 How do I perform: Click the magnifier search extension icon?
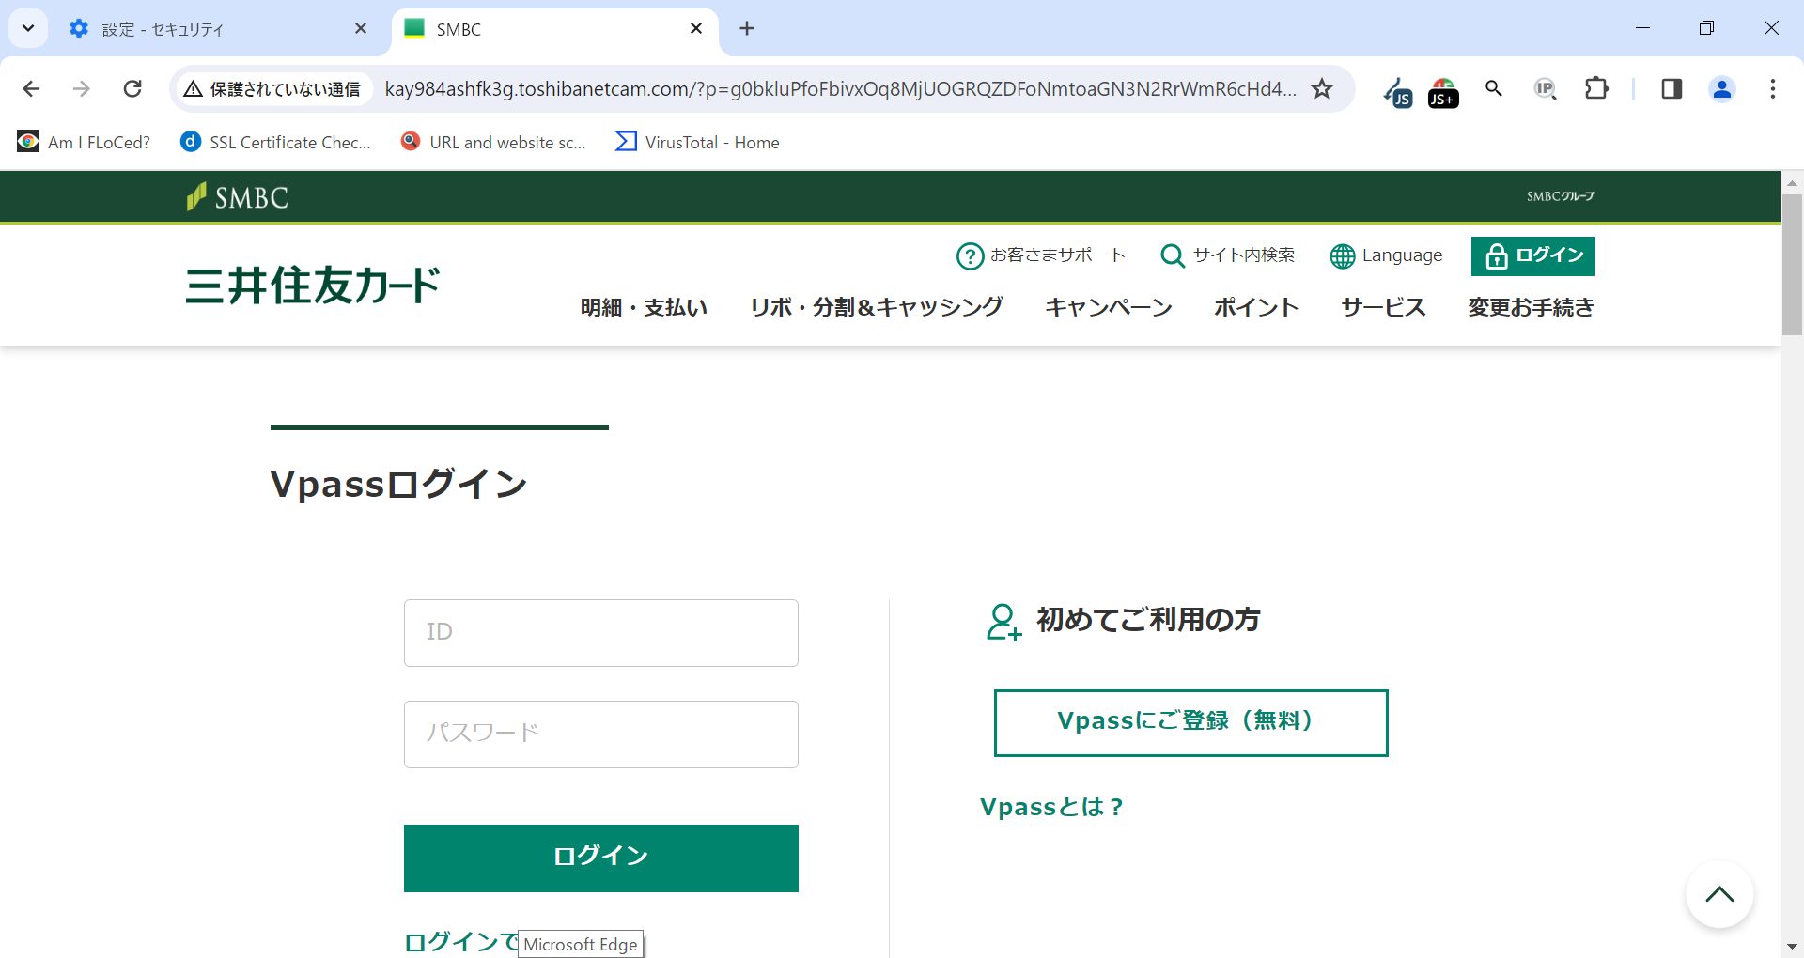pos(1494,88)
